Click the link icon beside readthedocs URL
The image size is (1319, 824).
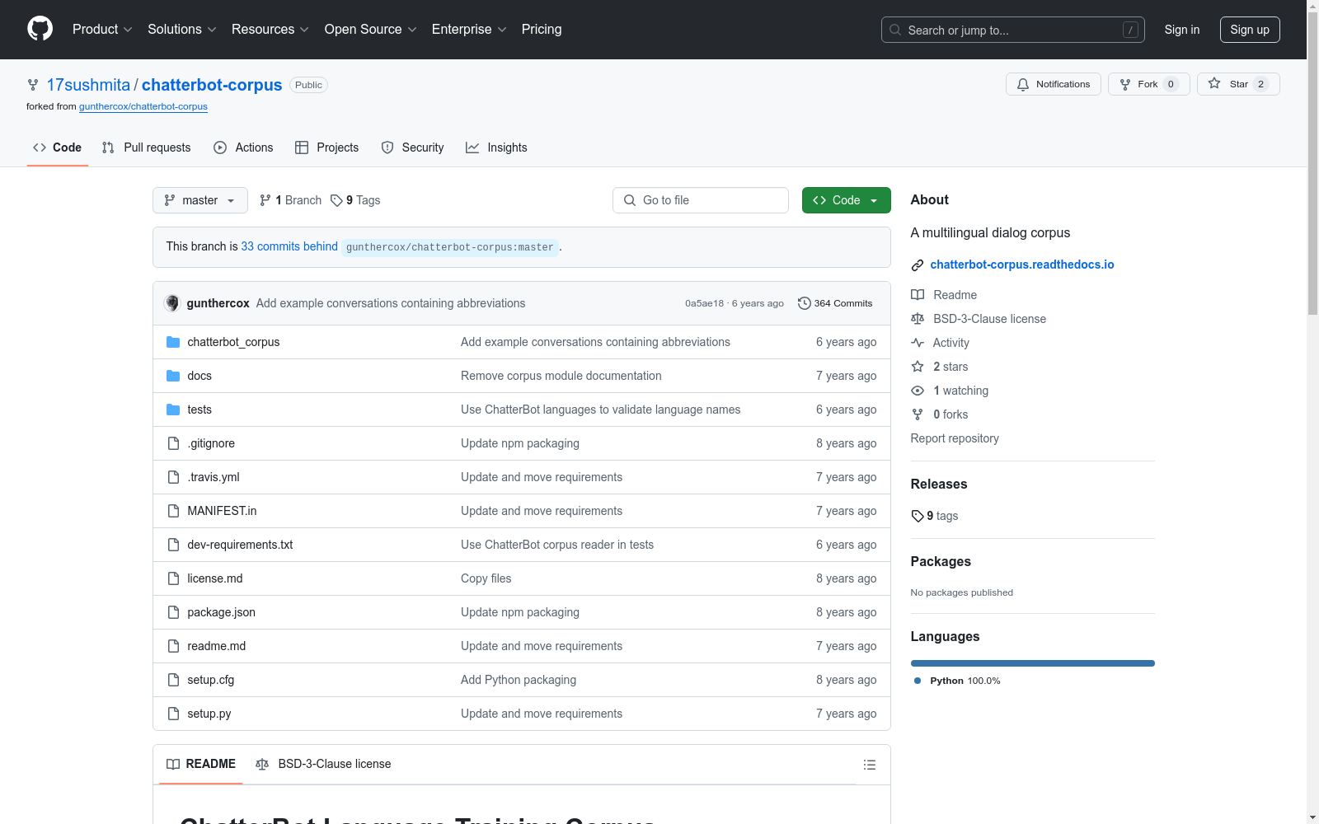click(x=918, y=265)
